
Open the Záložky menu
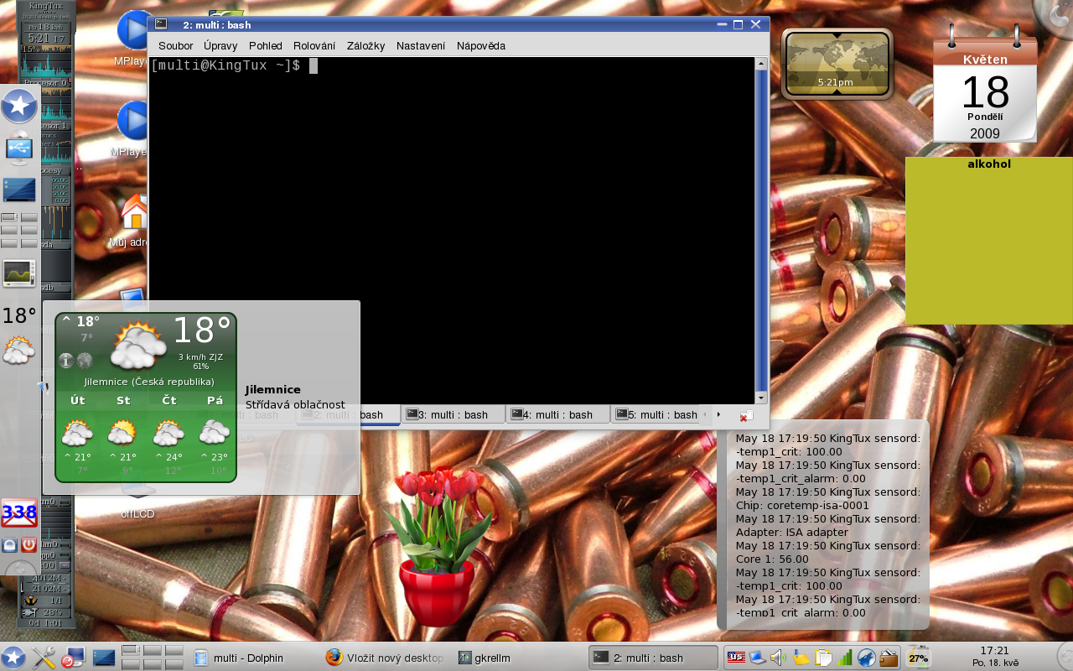[x=365, y=46]
